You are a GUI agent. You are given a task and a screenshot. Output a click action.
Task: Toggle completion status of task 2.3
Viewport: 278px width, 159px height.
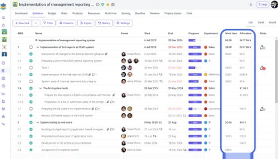pos(31,143)
